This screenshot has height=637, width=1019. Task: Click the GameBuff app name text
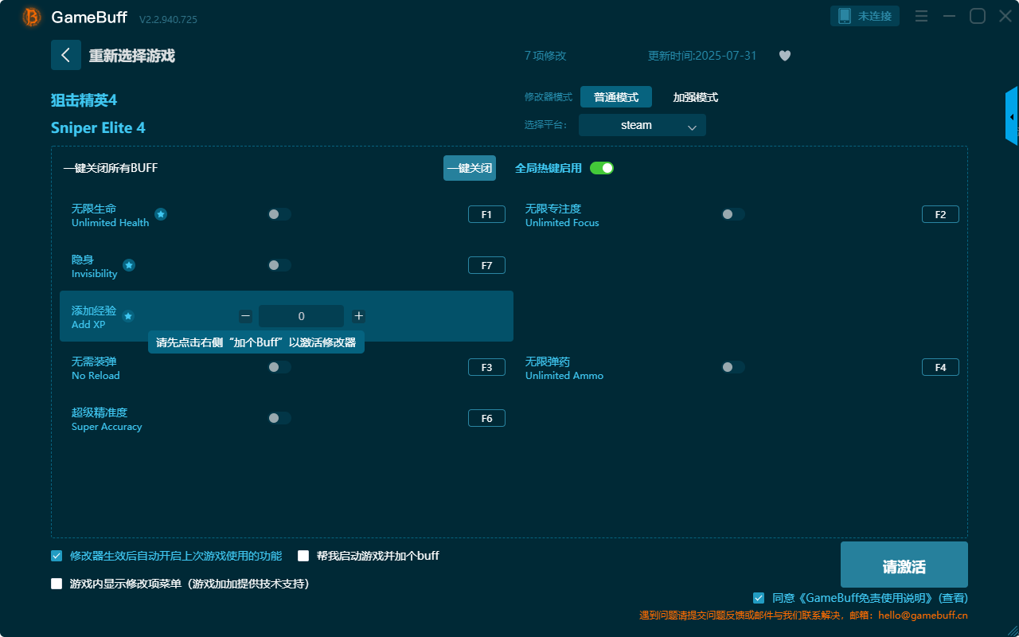(91, 17)
